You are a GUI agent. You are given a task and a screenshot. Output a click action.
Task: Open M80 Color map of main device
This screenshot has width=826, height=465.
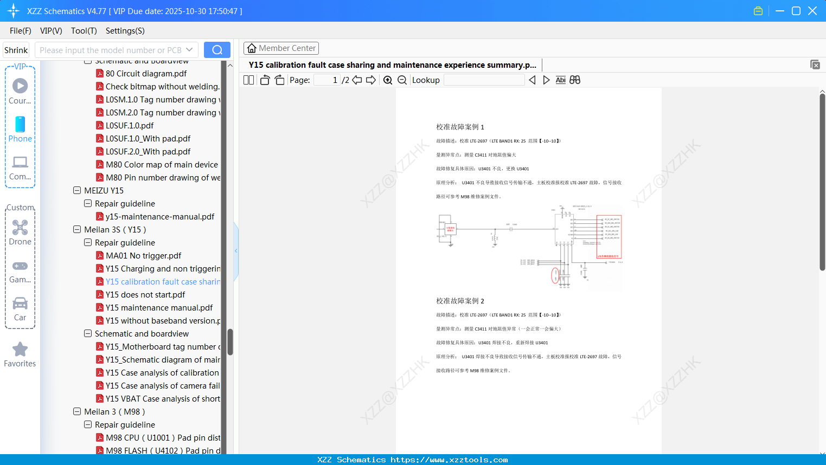point(162,164)
